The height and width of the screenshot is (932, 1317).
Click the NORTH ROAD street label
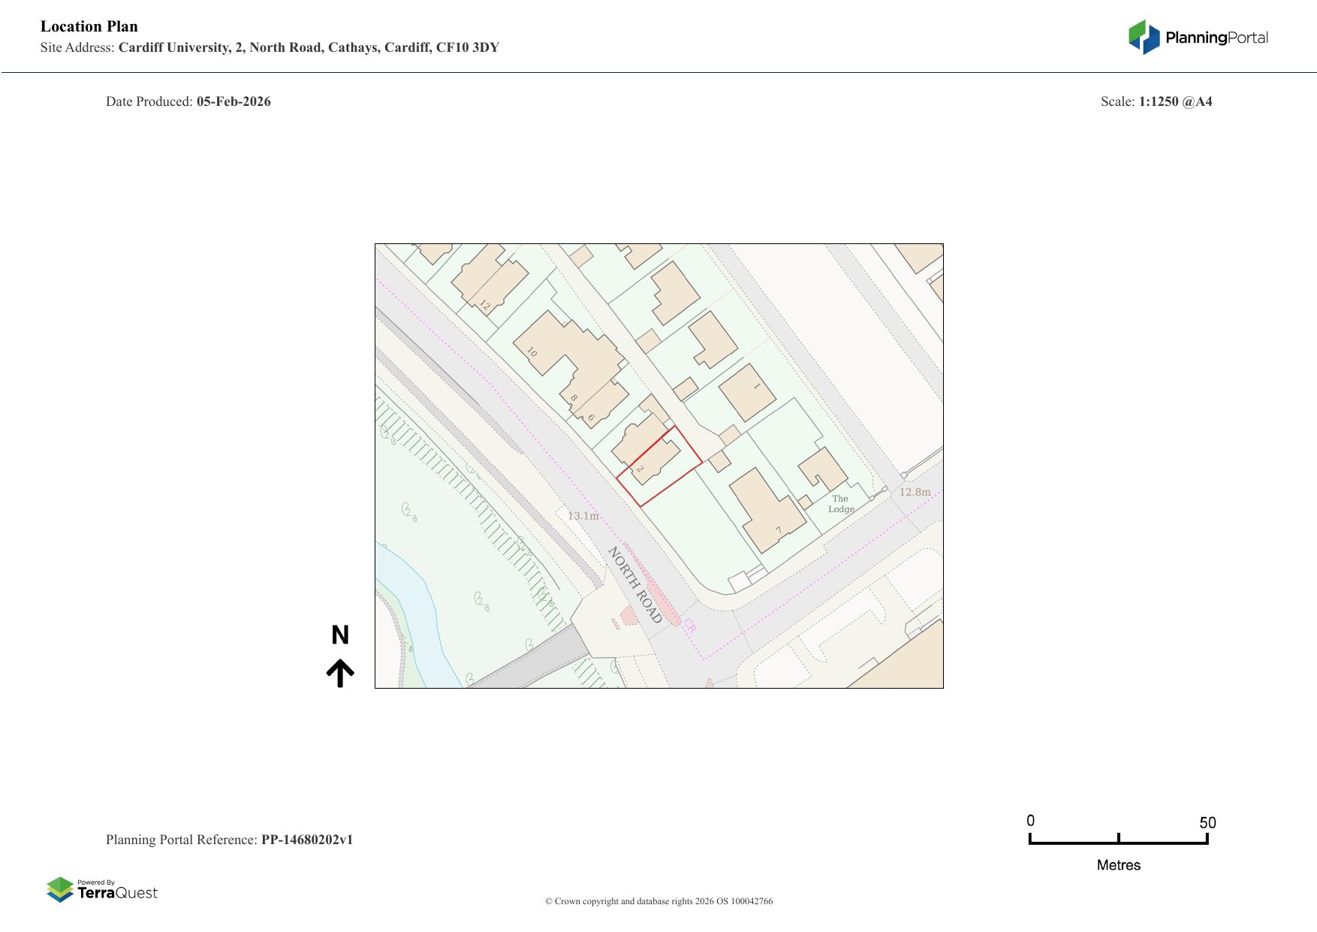(x=634, y=585)
